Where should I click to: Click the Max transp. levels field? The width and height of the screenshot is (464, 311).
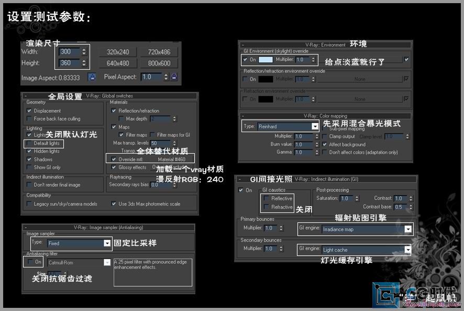coord(161,143)
